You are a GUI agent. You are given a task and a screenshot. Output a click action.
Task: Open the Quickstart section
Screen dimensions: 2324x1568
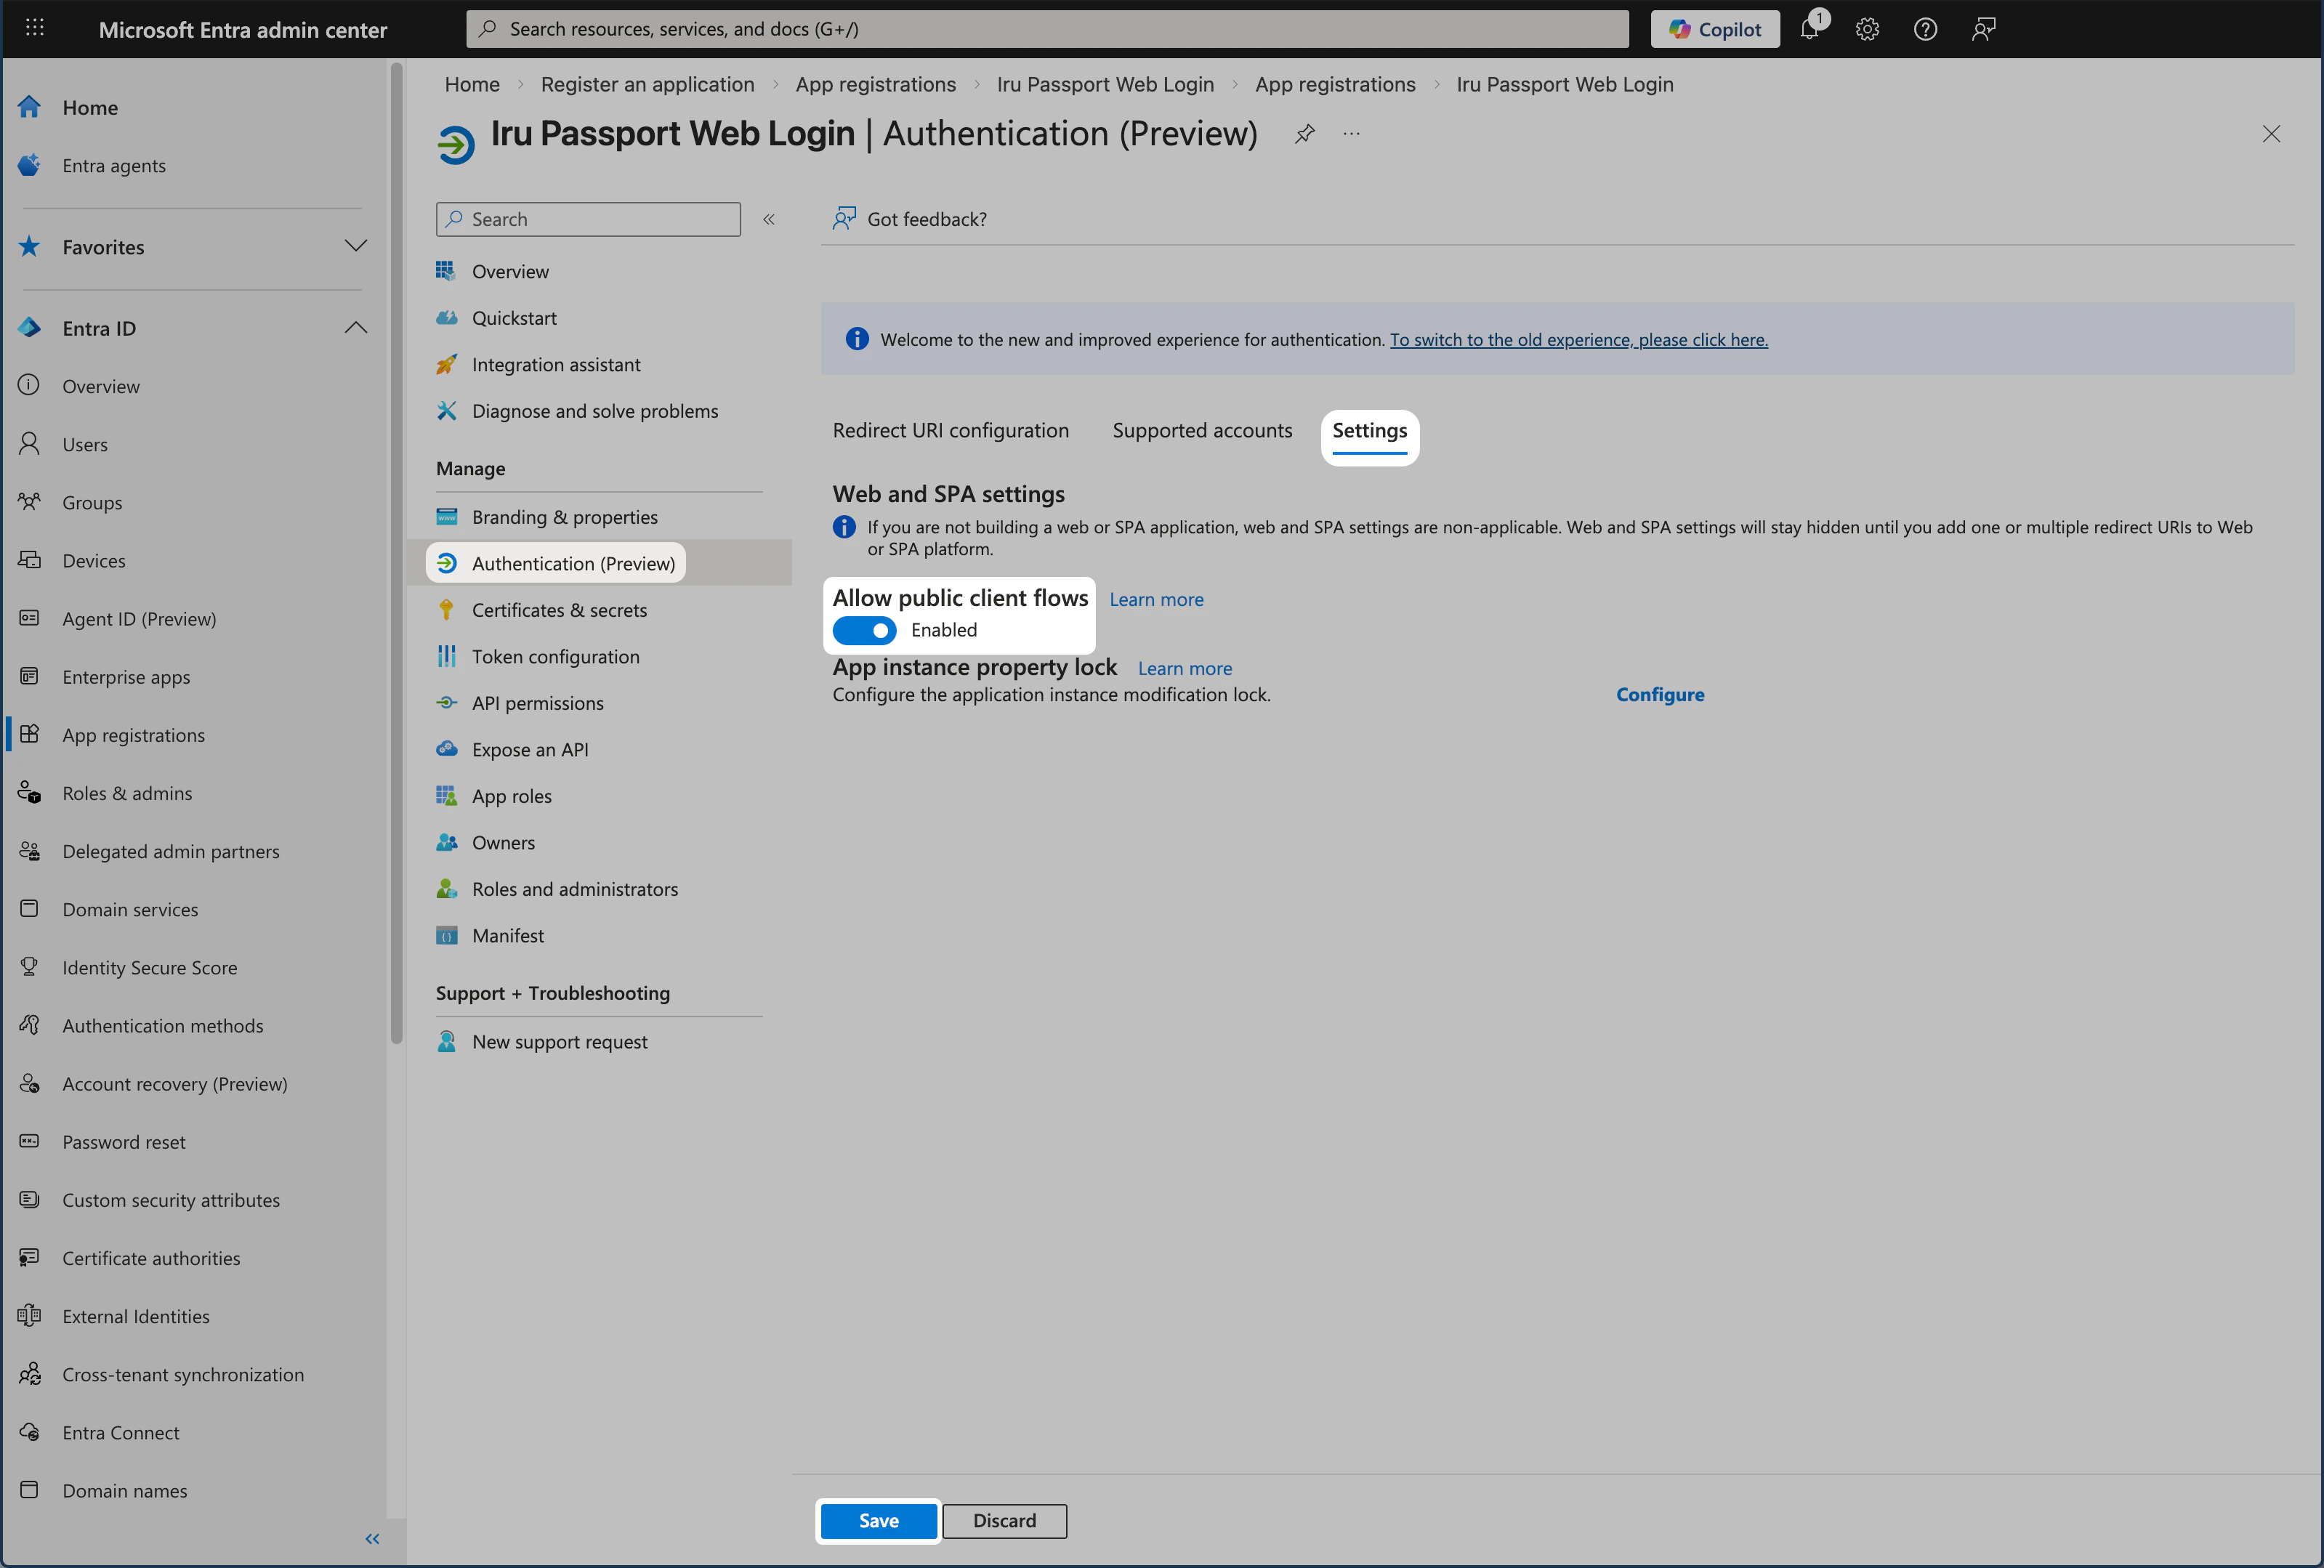514,317
